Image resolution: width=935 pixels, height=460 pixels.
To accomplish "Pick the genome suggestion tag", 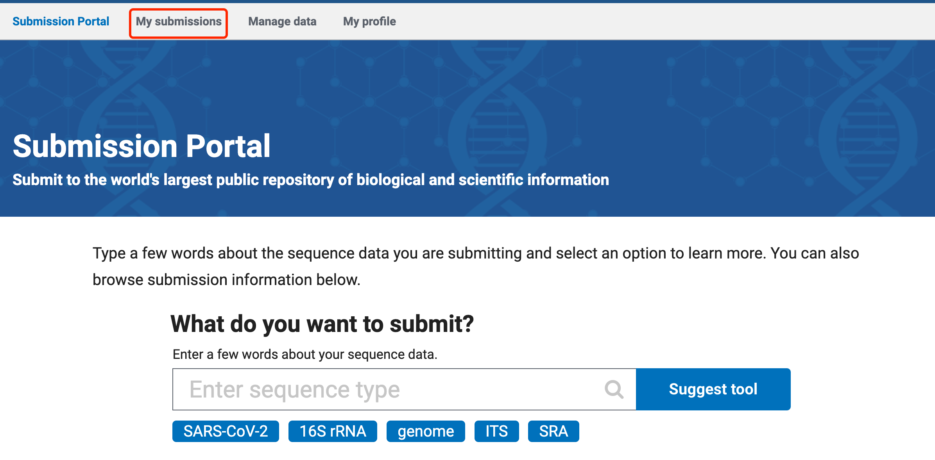I will click(426, 431).
